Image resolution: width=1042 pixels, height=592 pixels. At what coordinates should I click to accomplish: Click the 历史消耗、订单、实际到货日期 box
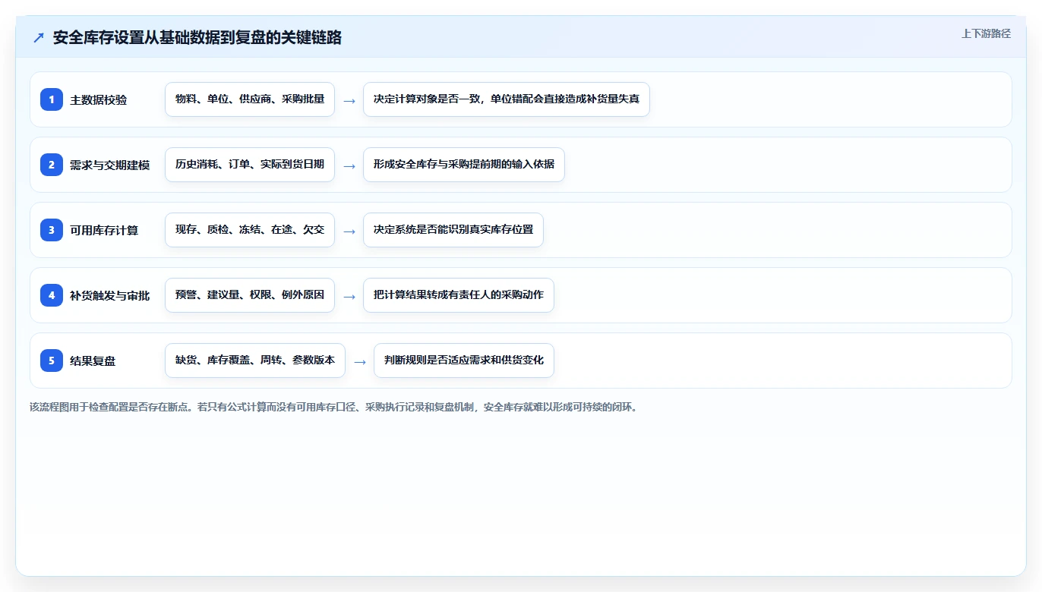click(x=250, y=165)
